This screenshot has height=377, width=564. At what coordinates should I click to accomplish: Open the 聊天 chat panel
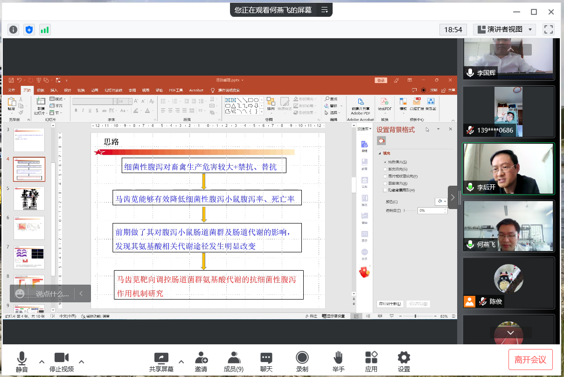(x=266, y=361)
